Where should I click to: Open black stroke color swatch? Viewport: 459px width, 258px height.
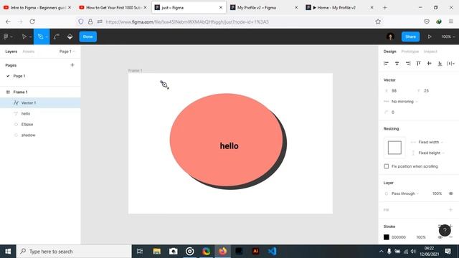coord(387,237)
